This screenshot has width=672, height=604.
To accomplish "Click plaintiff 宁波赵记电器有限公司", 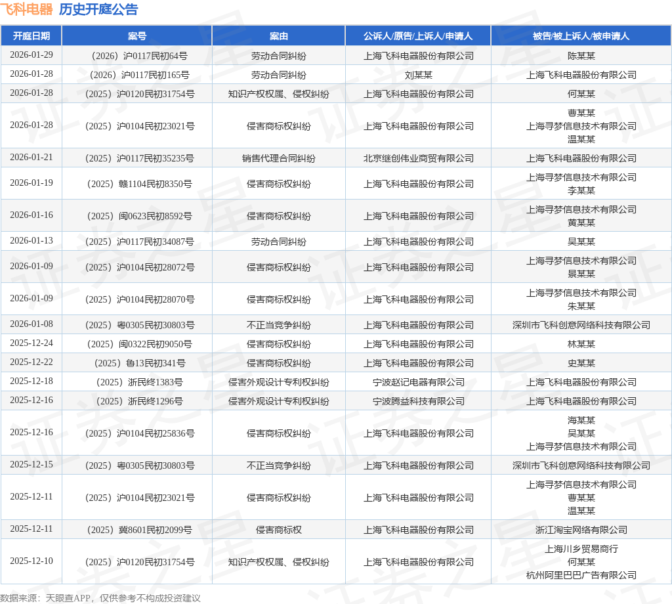I will 418,382.
